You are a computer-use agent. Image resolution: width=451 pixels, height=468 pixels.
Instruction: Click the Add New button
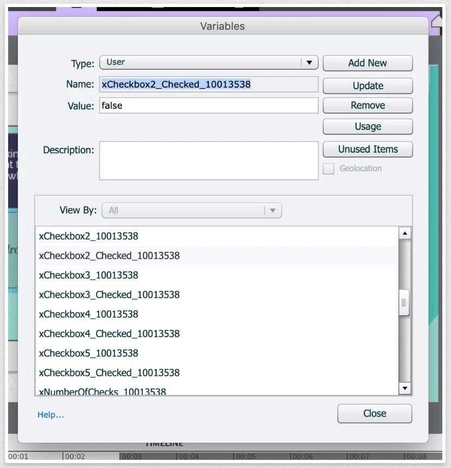point(368,63)
